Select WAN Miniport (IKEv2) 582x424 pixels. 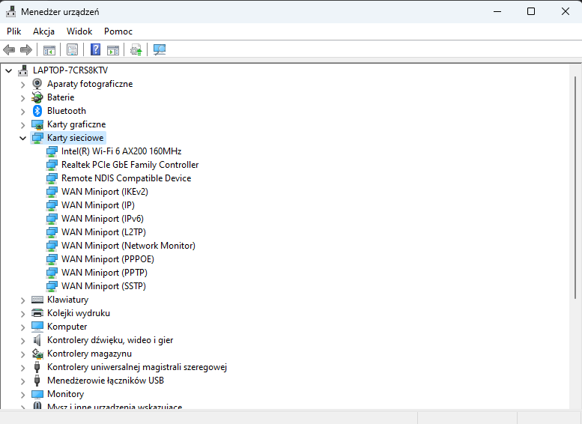[x=105, y=192]
